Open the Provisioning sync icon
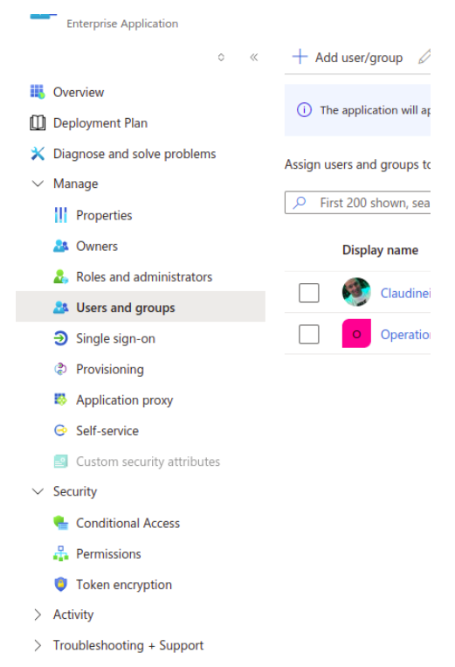455x667 pixels. point(61,369)
